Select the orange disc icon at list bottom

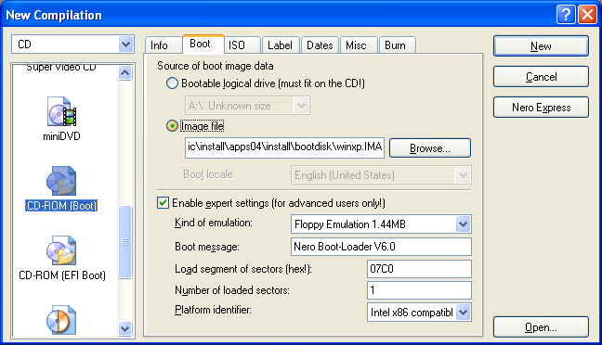click(x=61, y=320)
